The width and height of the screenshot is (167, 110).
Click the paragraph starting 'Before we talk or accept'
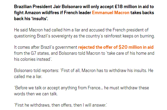click(x=81, y=91)
